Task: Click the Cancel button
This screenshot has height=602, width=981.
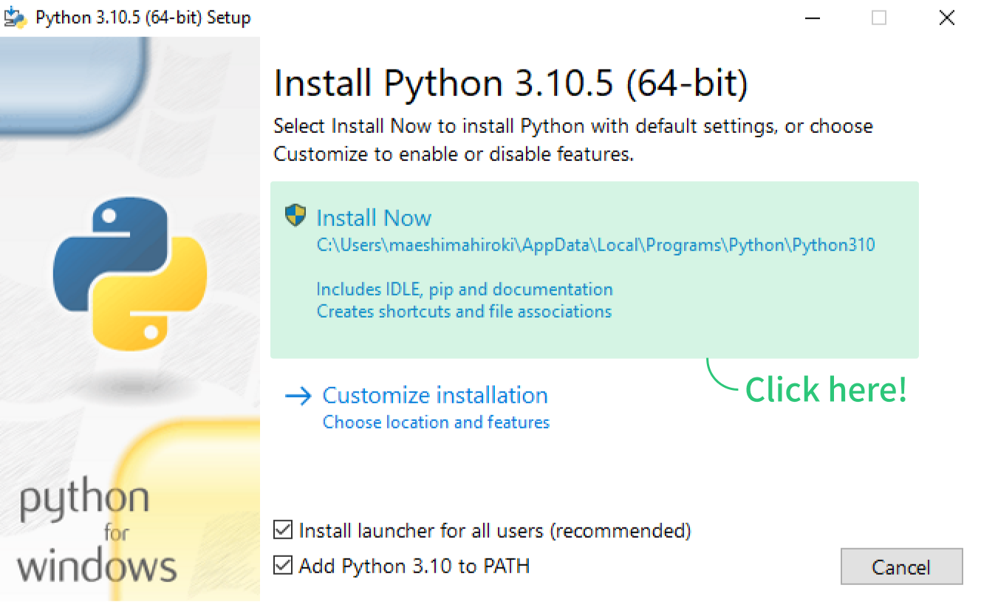Action: pyautogui.click(x=901, y=567)
